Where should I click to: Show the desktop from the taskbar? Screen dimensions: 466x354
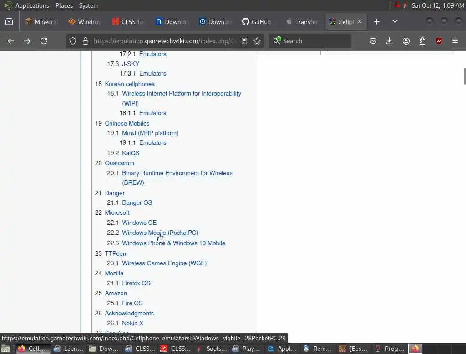(5, 349)
